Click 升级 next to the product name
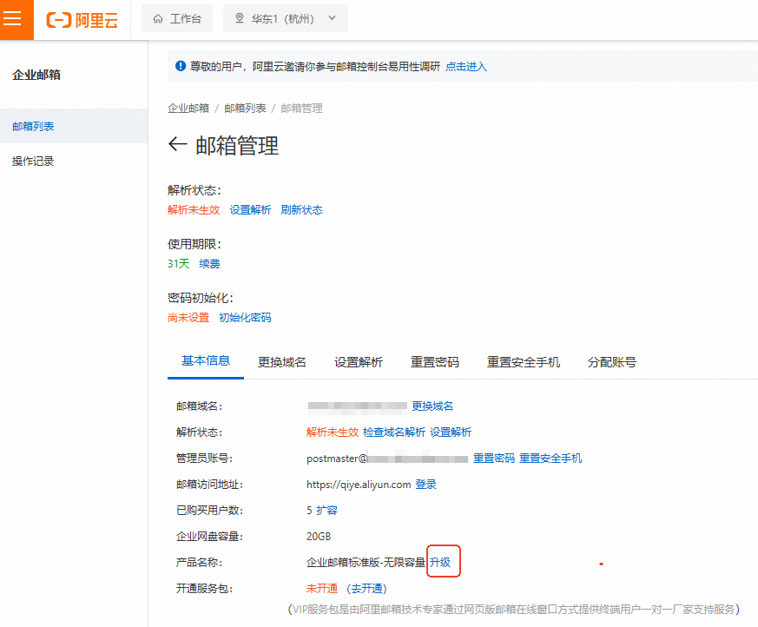This screenshot has width=758, height=627. 440,563
